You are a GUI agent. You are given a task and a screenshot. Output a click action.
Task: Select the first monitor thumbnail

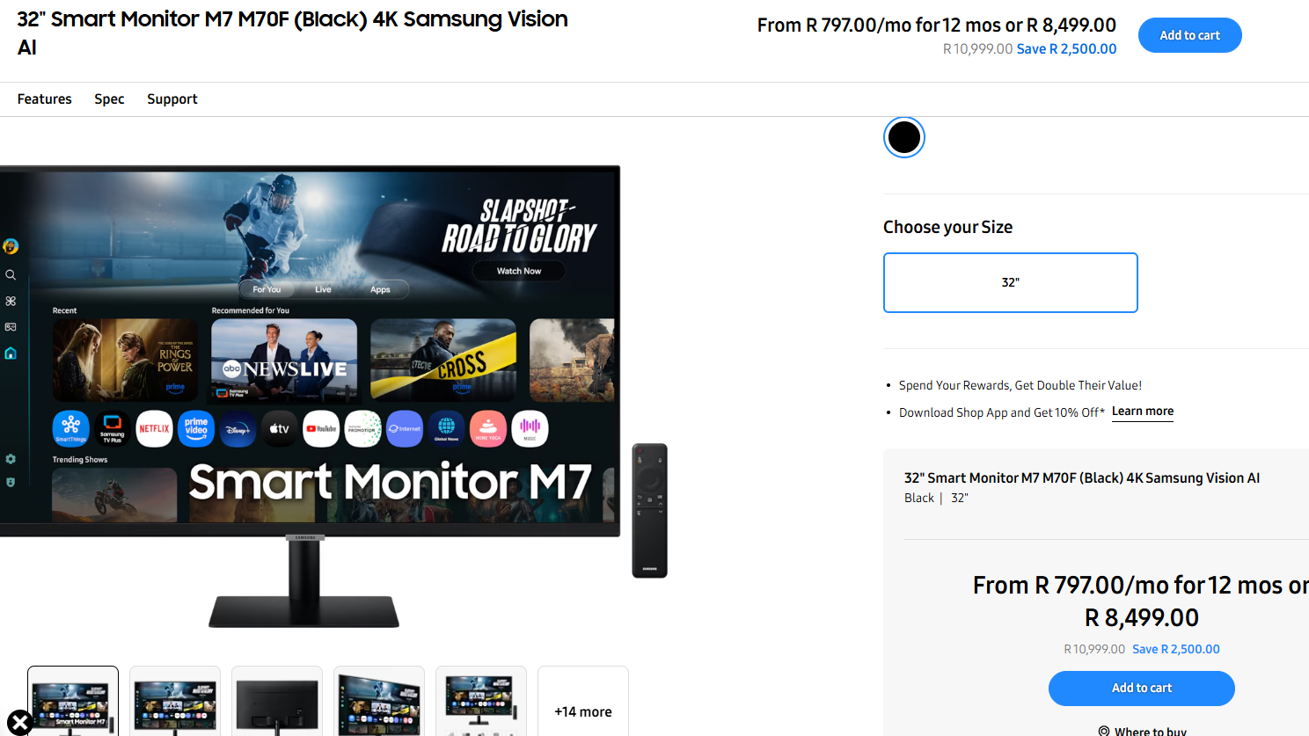point(73,701)
